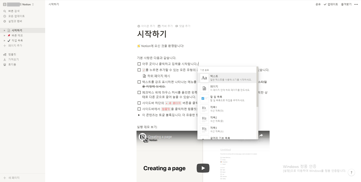Expand the 시작하기 page toggle in sidebar

click(x=5, y=30)
